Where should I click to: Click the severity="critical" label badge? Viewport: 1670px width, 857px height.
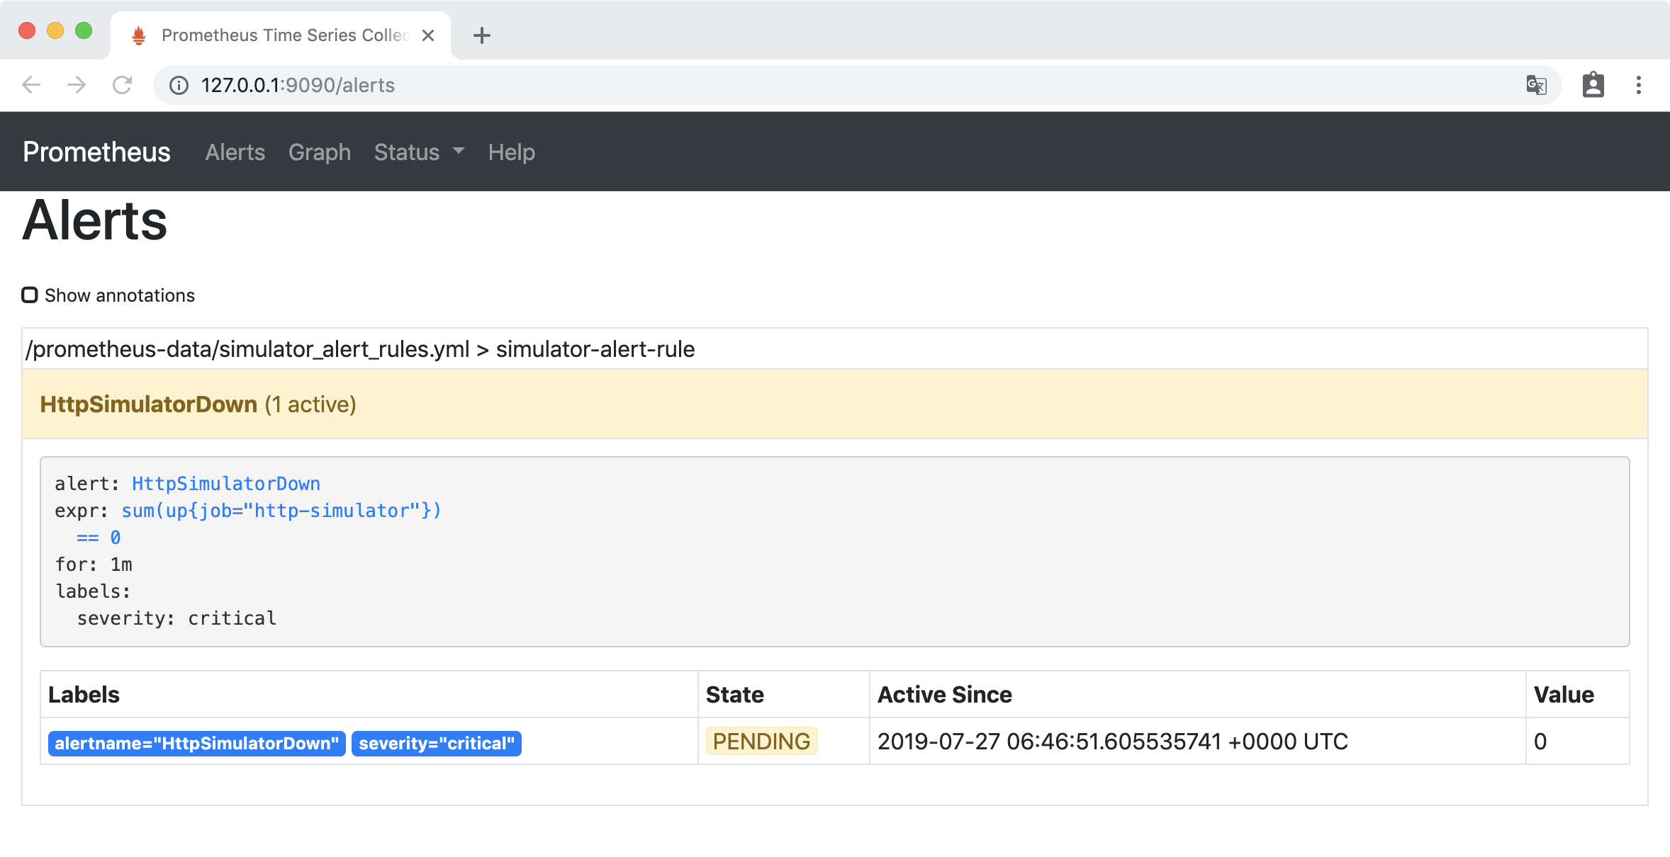pos(437,743)
